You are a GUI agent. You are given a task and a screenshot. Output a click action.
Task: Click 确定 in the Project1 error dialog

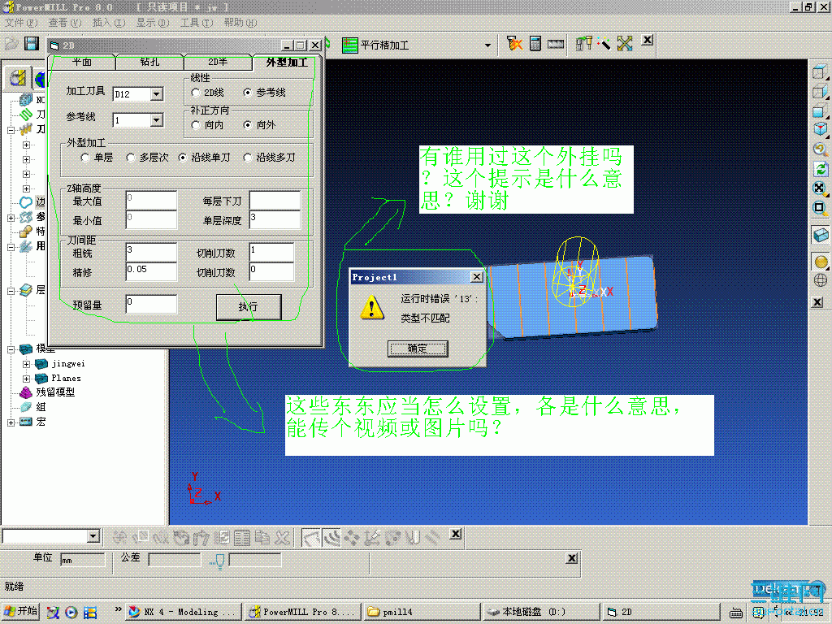click(418, 349)
